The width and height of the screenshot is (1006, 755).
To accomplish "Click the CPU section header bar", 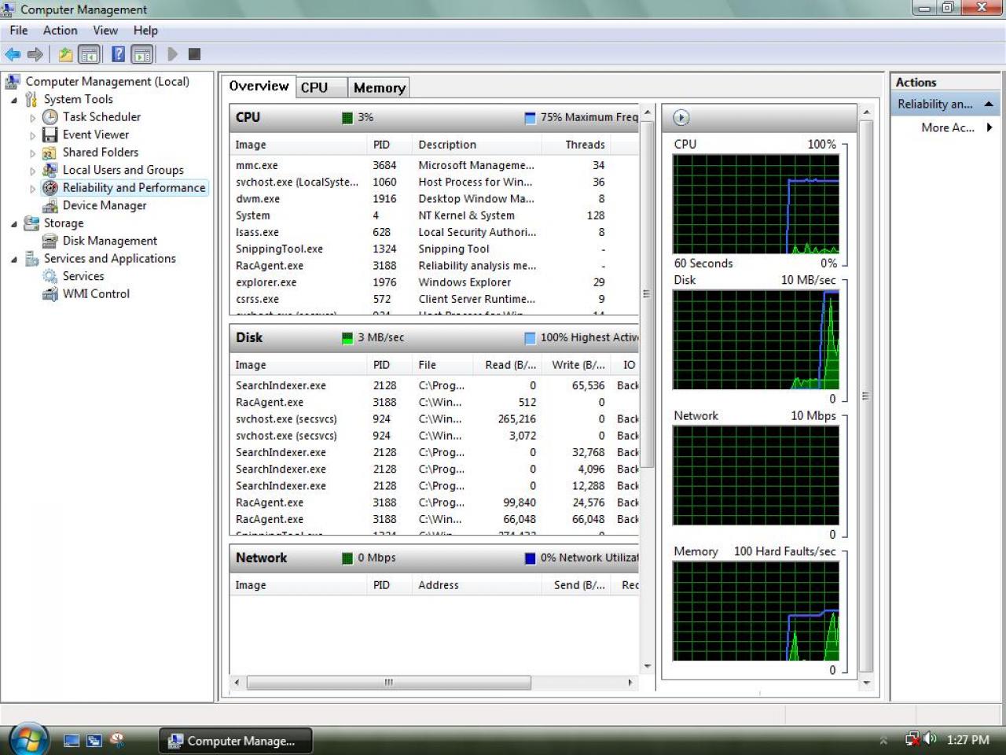I will [x=434, y=117].
